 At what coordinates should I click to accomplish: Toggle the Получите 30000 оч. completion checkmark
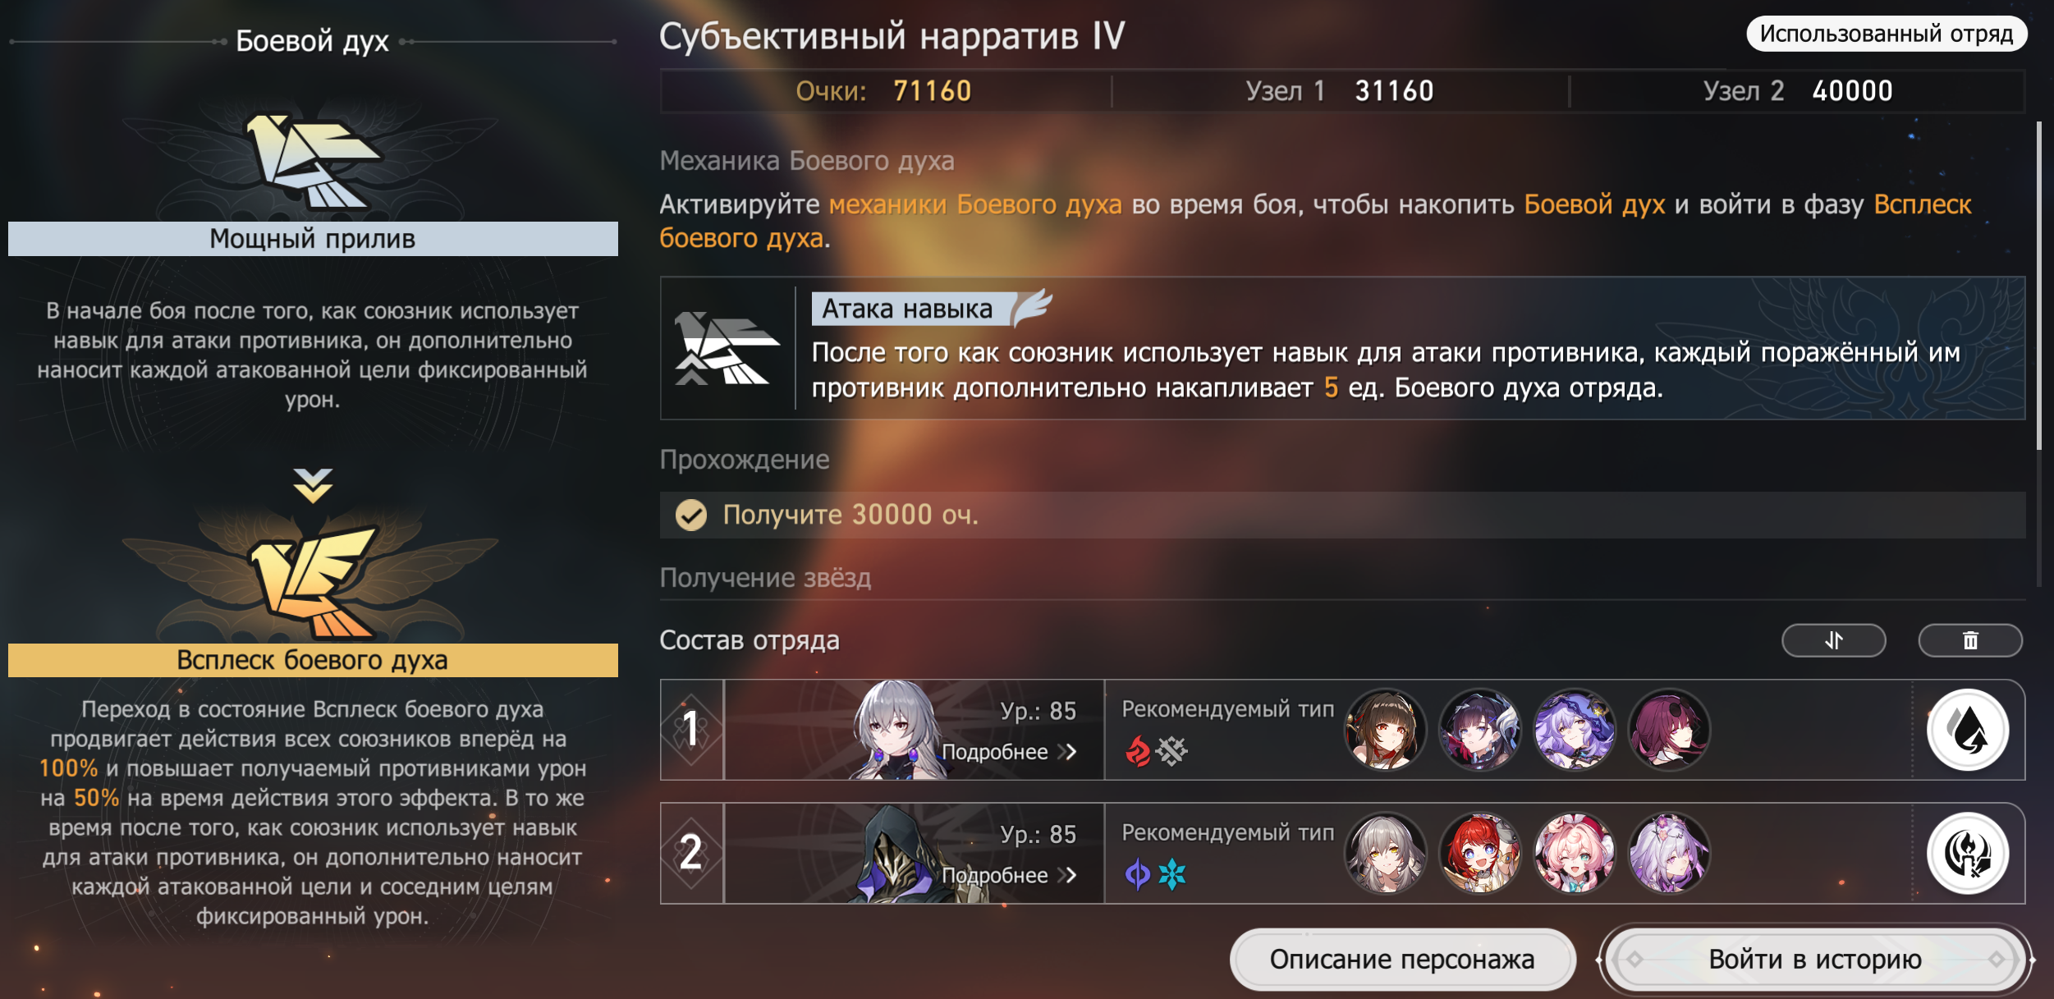pyautogui.click(x=691, y=516)
